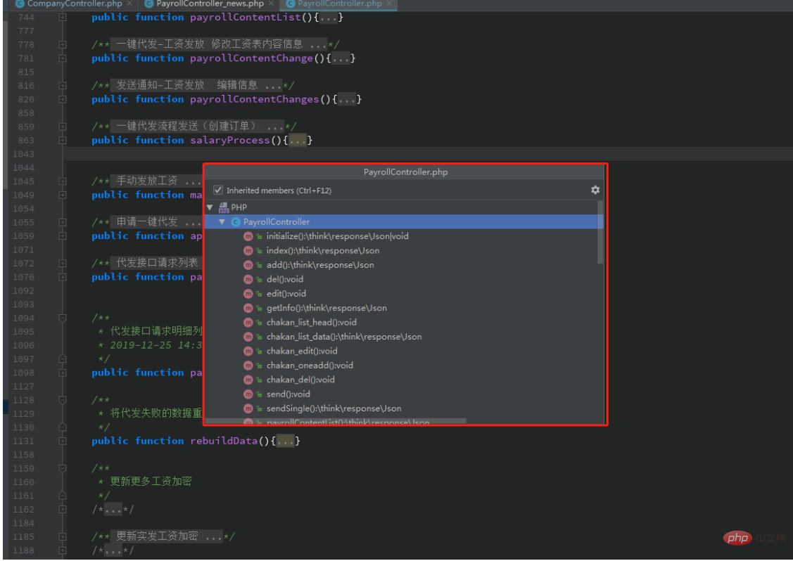793x561 pixels.
Task: Click the PHP file icon in the popup tree
Action: click(x=224, y=207)
